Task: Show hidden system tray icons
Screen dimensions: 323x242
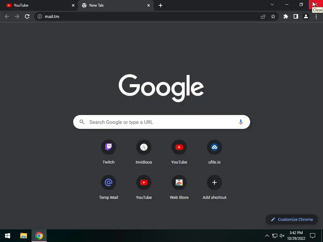Action: click(x=267, y=236)
